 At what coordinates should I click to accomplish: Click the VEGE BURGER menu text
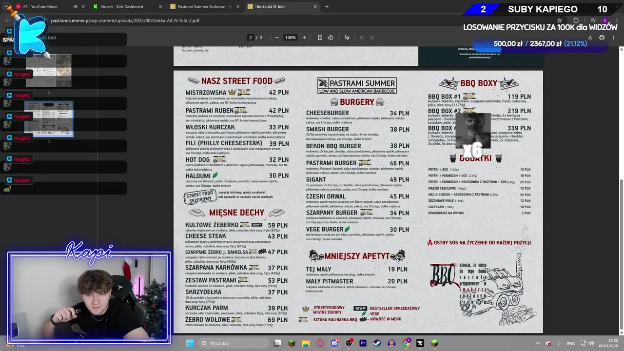click(x=325, y=229)
